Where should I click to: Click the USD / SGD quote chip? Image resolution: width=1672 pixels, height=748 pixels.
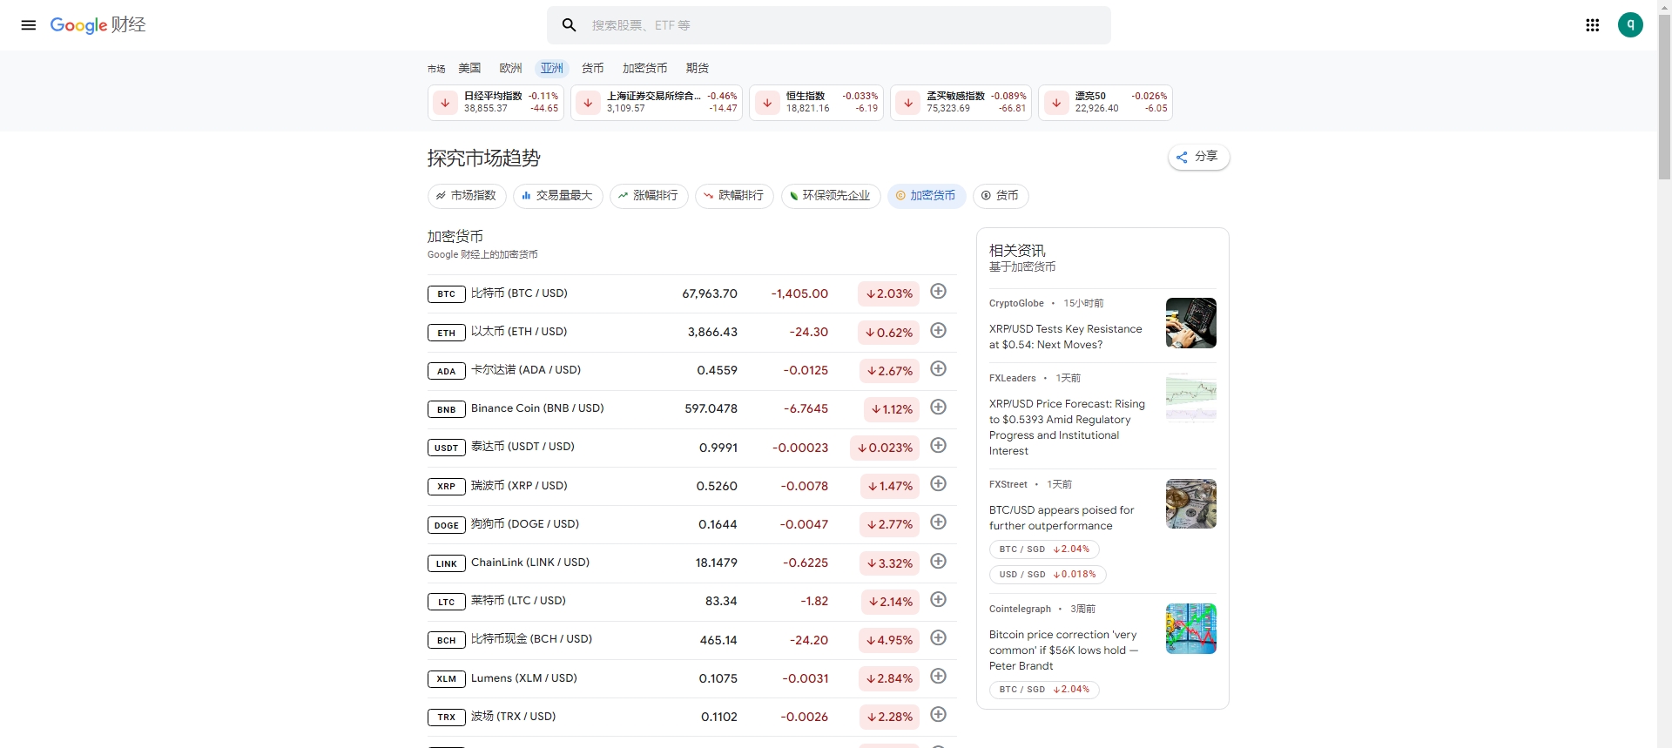(1048, 575)
